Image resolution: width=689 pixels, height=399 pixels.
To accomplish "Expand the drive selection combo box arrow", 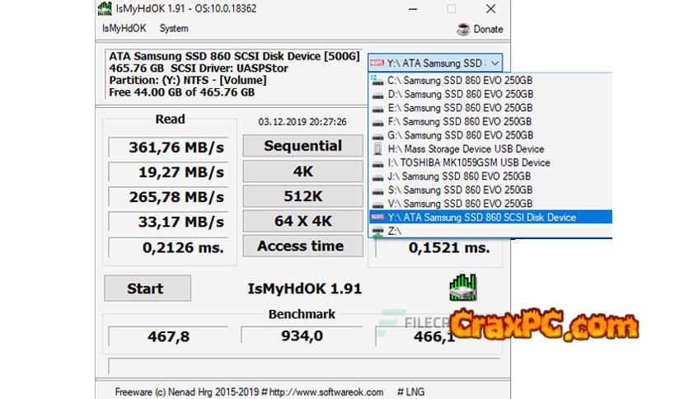I will pyautogui.click(x=494, y=63).
